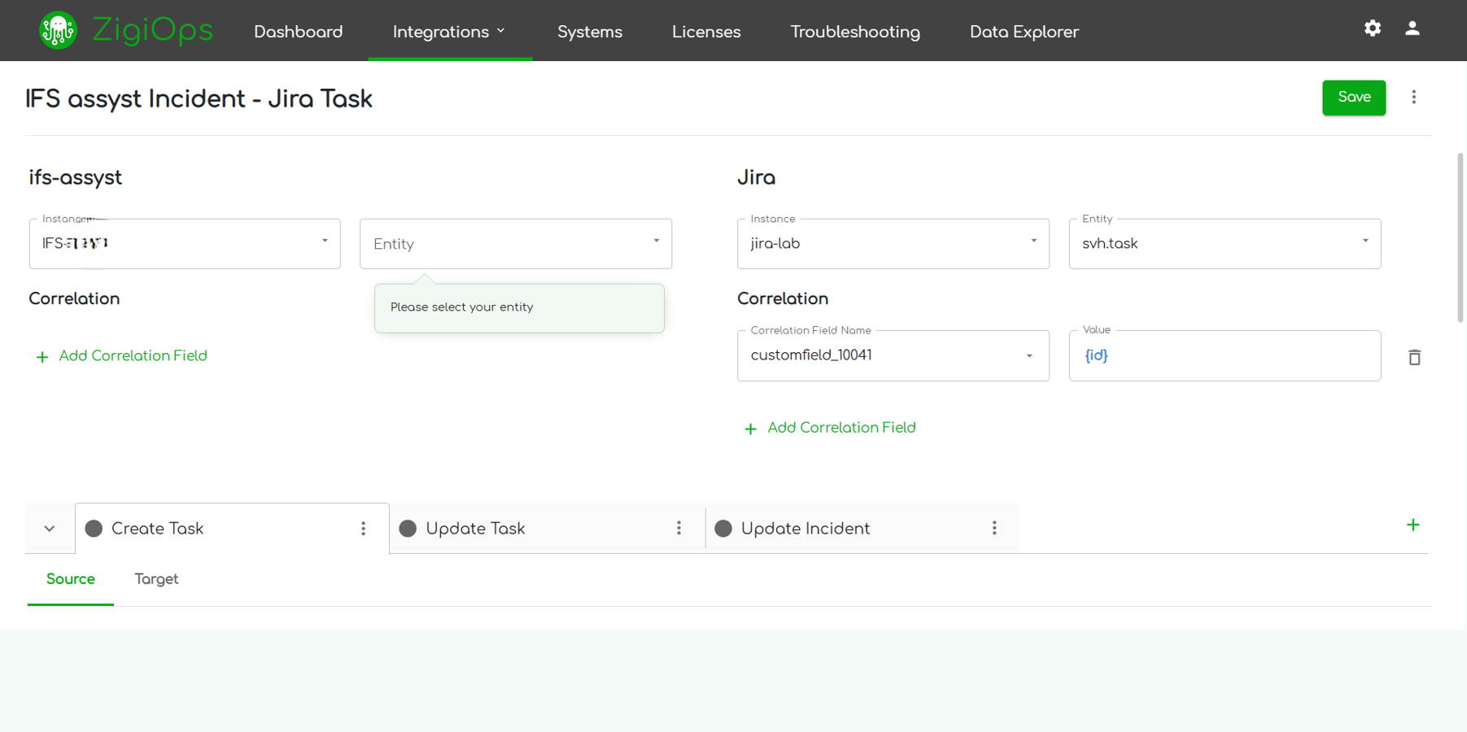Open the kebab menu beside the Save button
Image resolution: width=1467 pixels, height=732 pixels.
1415,97
